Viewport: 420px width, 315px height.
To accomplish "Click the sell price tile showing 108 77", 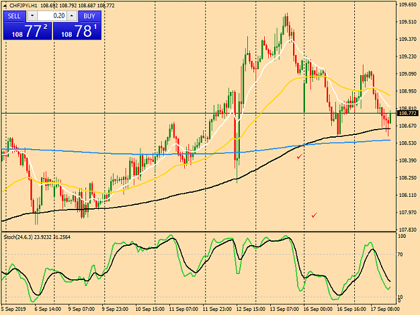I will point(28,31).
